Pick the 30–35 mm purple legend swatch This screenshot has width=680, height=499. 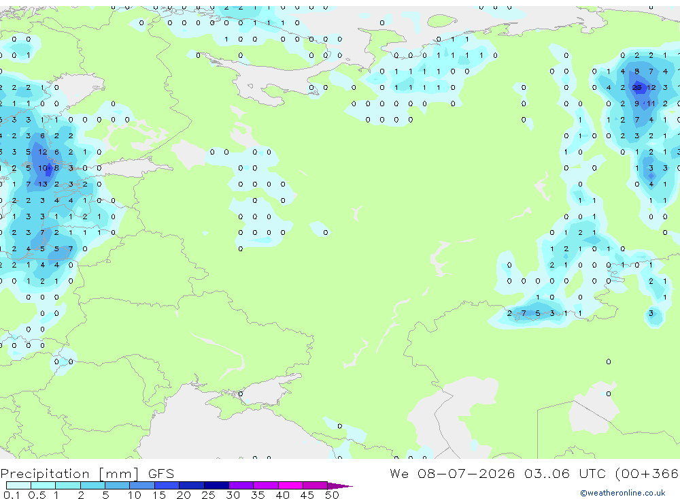coord(241,485)
